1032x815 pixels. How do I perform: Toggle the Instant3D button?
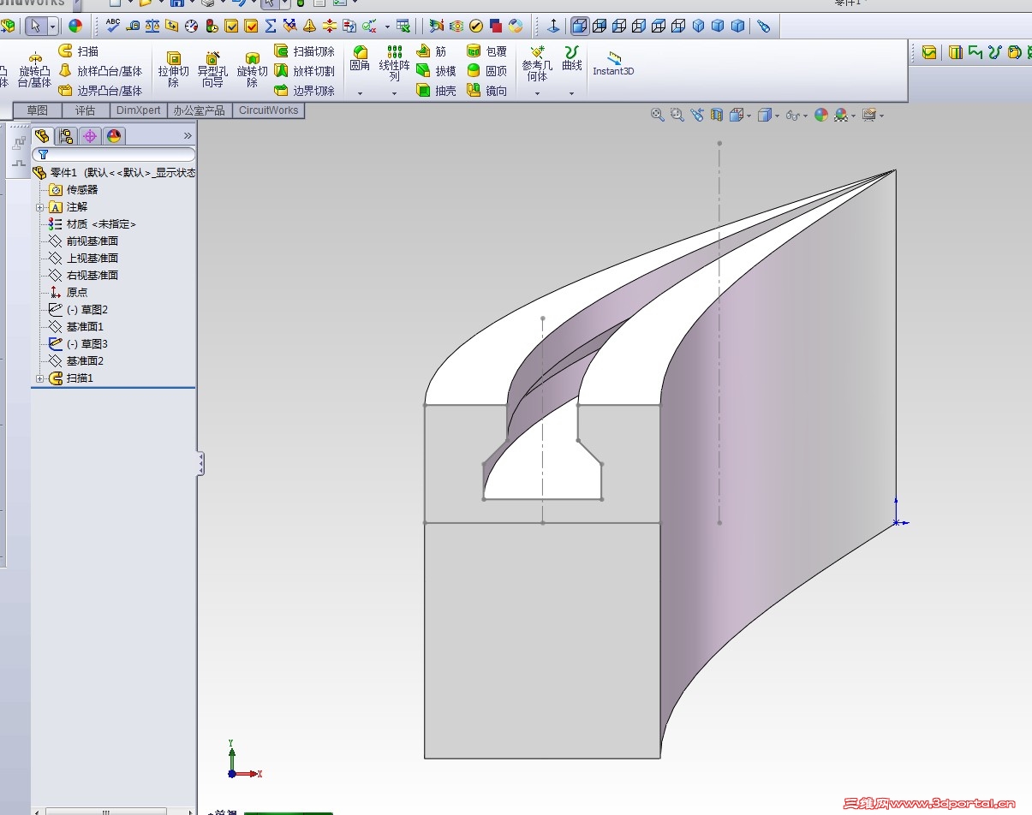click(x=613, y=63)
